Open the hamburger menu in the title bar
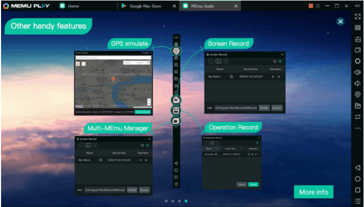 click(x=318, y=6)
